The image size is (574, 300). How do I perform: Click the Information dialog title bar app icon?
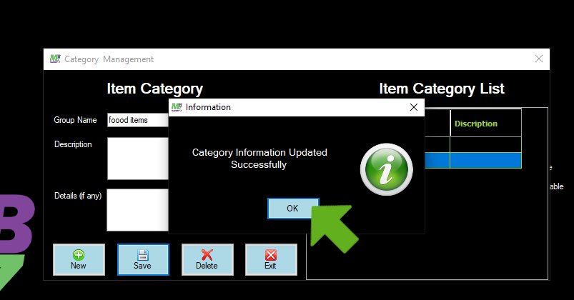177,107
